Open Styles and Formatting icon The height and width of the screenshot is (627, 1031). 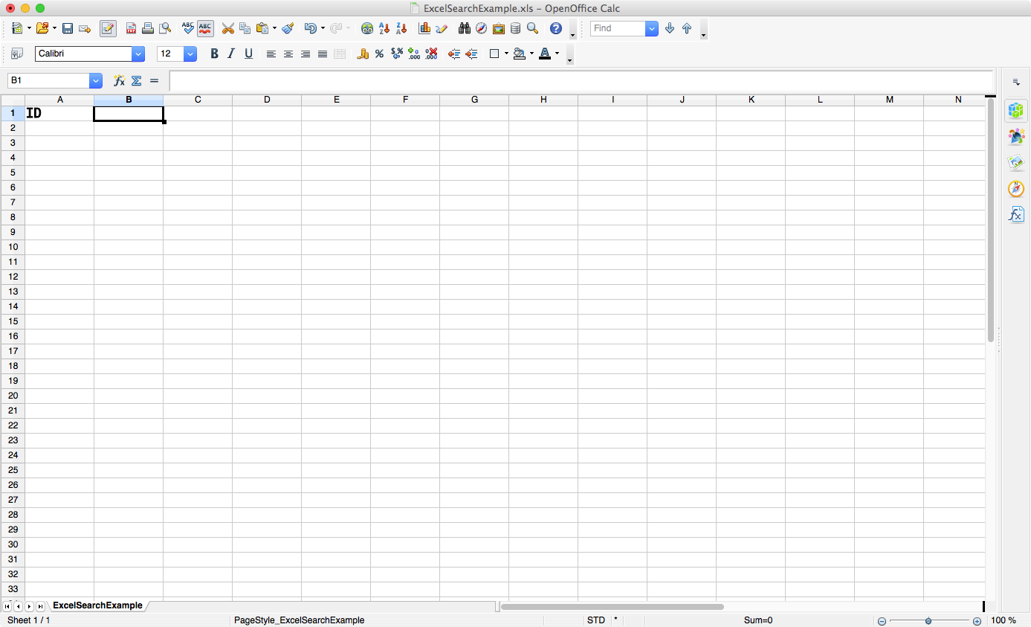coord(16,54)
